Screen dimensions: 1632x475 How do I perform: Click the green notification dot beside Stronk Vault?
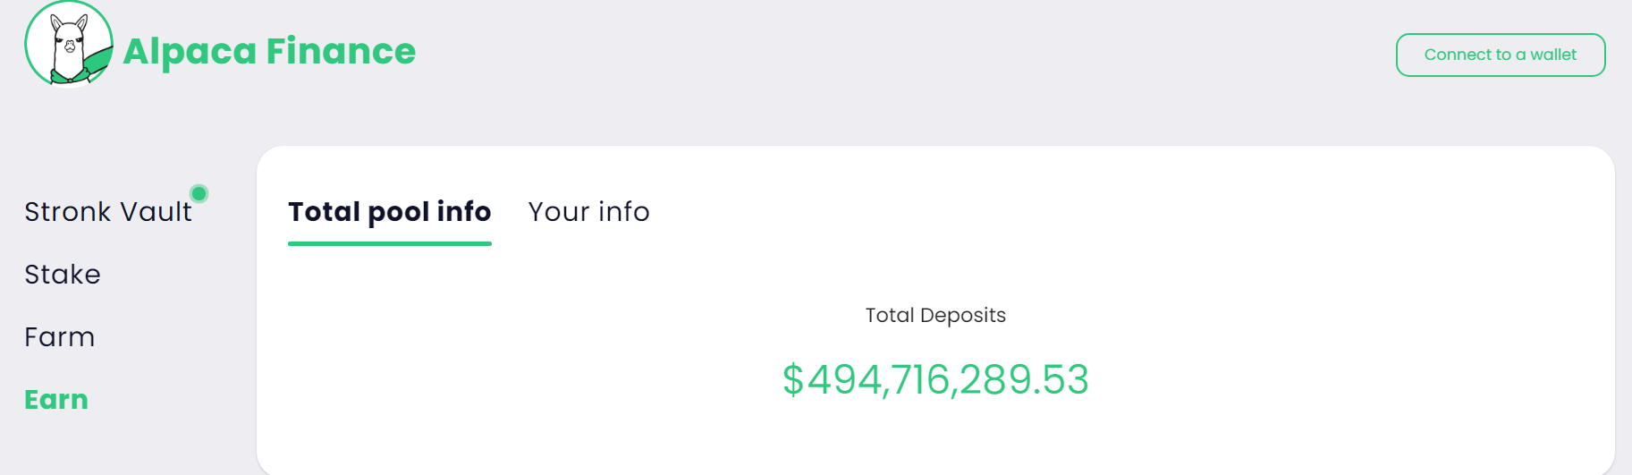[199, 193]
